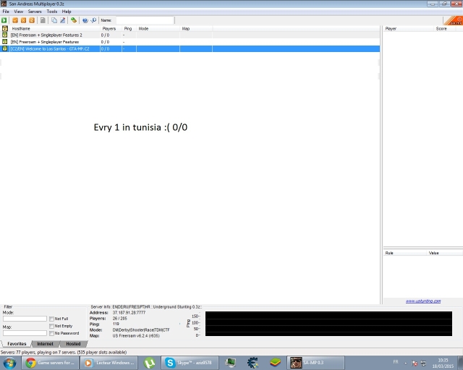Open the Servers menu

(x=35, y=12)
